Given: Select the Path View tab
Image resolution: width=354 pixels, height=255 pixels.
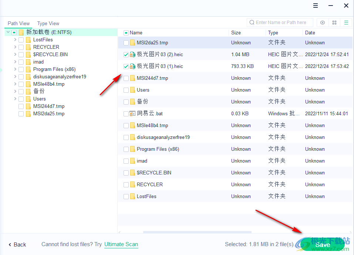Looking at the screenshot, I should click(x=18, y=23).
